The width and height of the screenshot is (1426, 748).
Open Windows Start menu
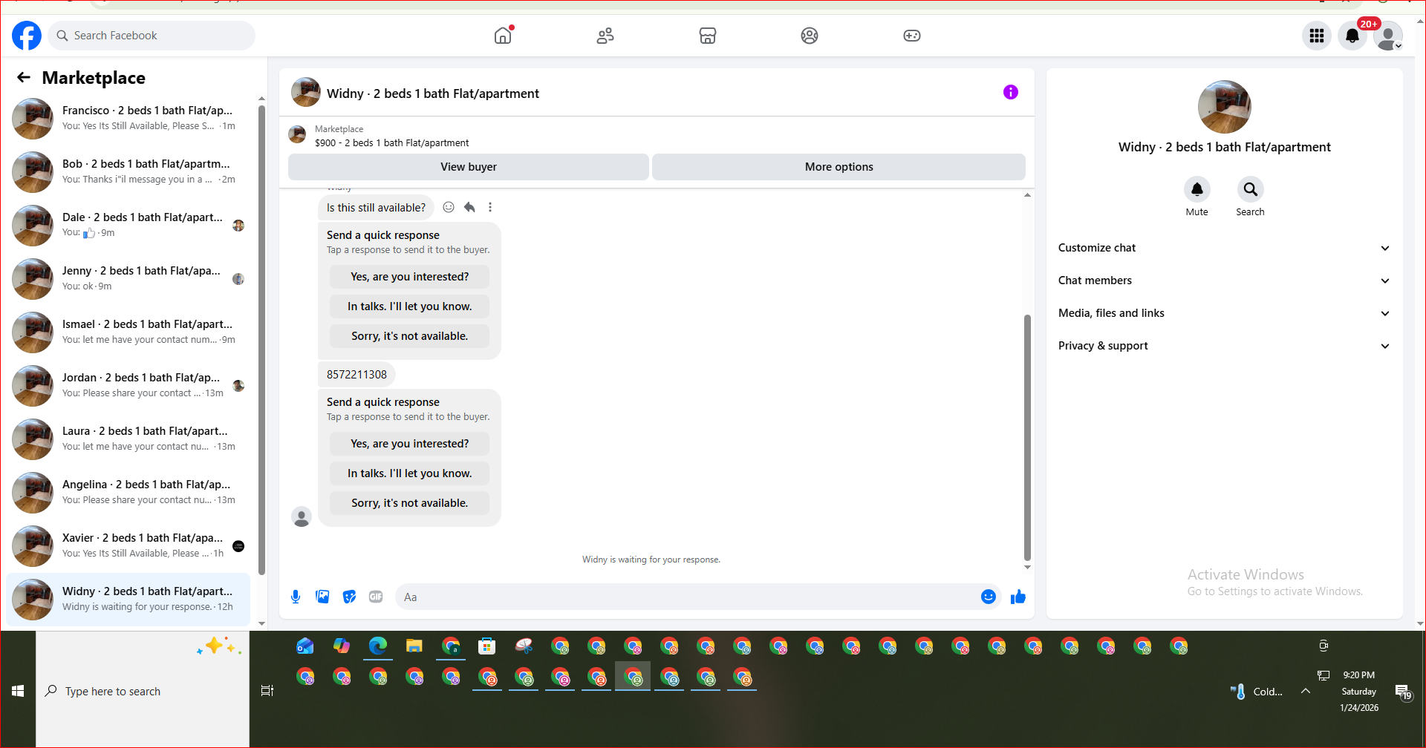[18, 691]
